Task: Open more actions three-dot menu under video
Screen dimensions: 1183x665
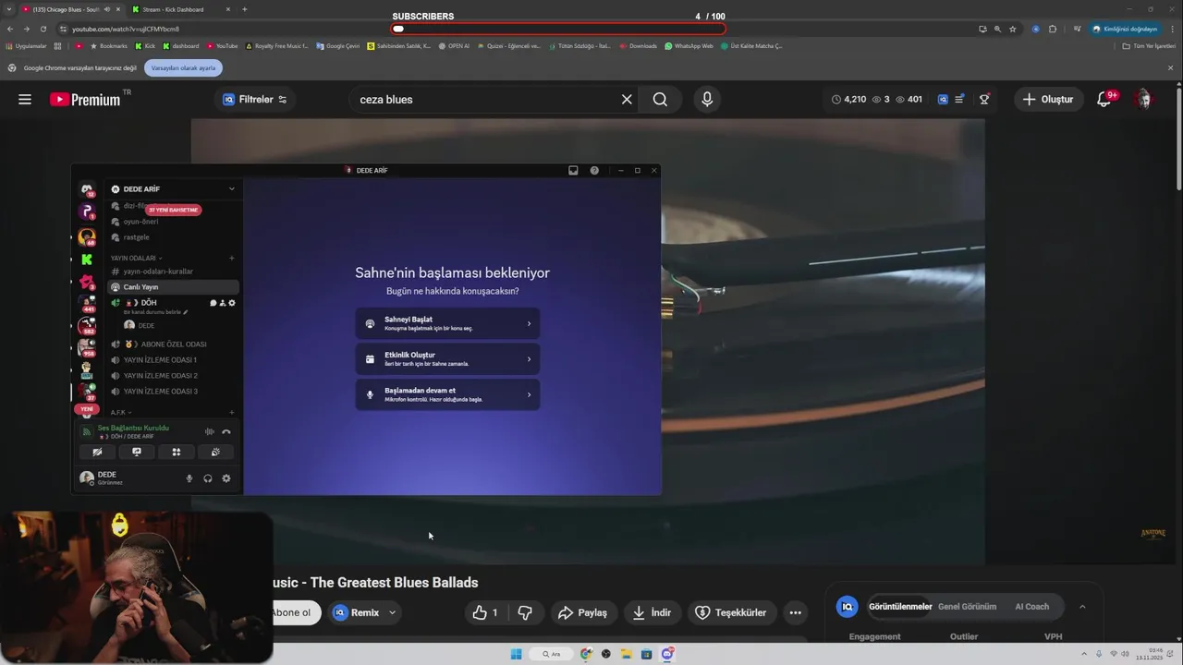Action: coord(795,612)
